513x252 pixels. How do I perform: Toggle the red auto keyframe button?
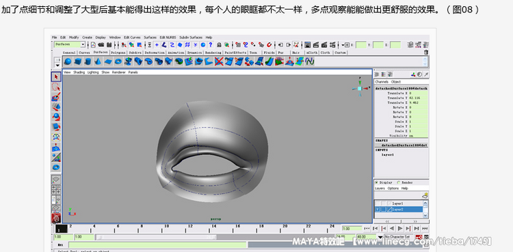(x=419, y=237)
